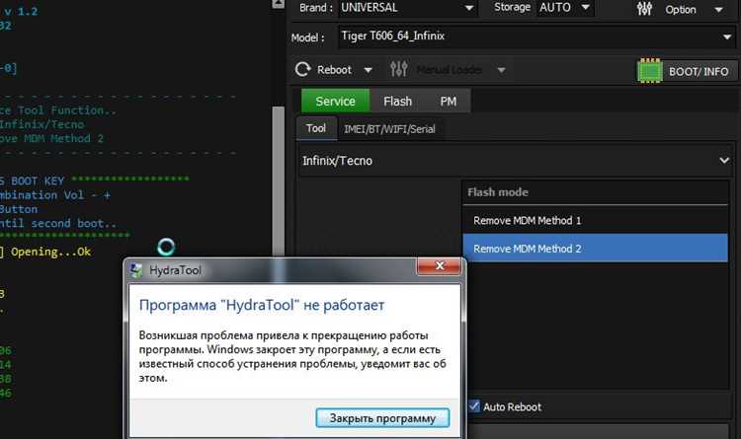741x439 pixels.
Task: Expand the Option dropdown arrow
Action: 719,10
